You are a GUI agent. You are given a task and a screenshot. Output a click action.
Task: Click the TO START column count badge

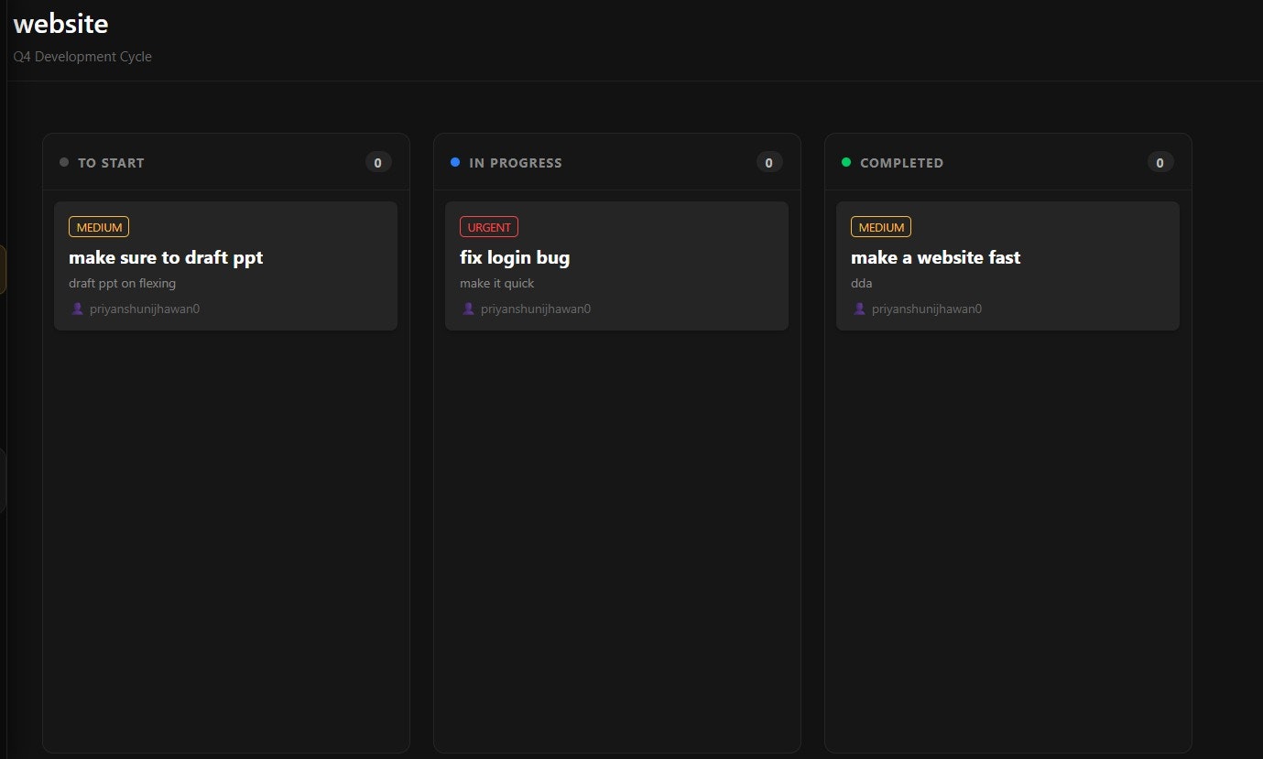coord(378,163)
